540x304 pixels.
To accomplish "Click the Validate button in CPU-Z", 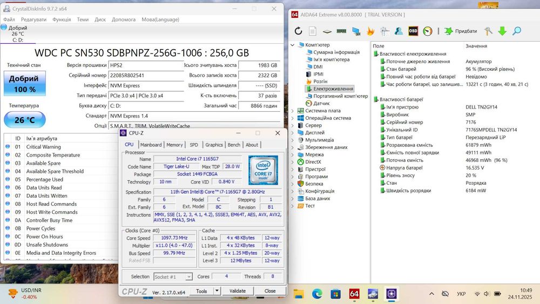I will click(238, 291).
